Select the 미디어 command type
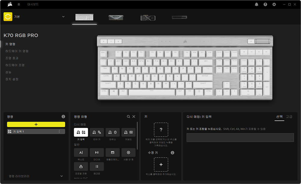 coord(97,152)
